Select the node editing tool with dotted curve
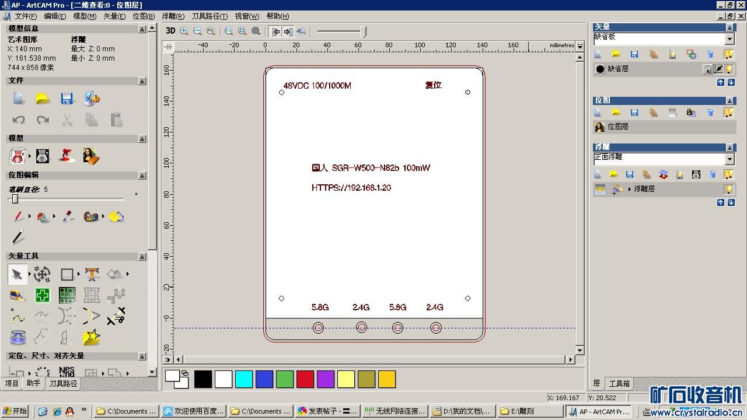Screen dimensions: 747x420 18,317
